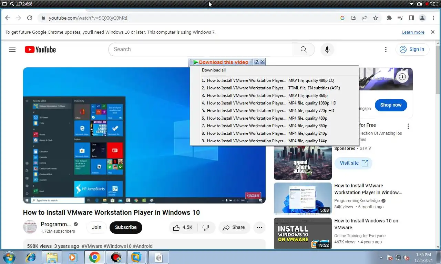Click the search magnifier button
The height and width of the screenshot is (264, 441).
304,49
